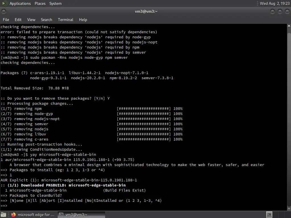The image size is (291, 218).
Task: Click 'Do you want to remove these packages?' line
Action: tap(55, 98)
